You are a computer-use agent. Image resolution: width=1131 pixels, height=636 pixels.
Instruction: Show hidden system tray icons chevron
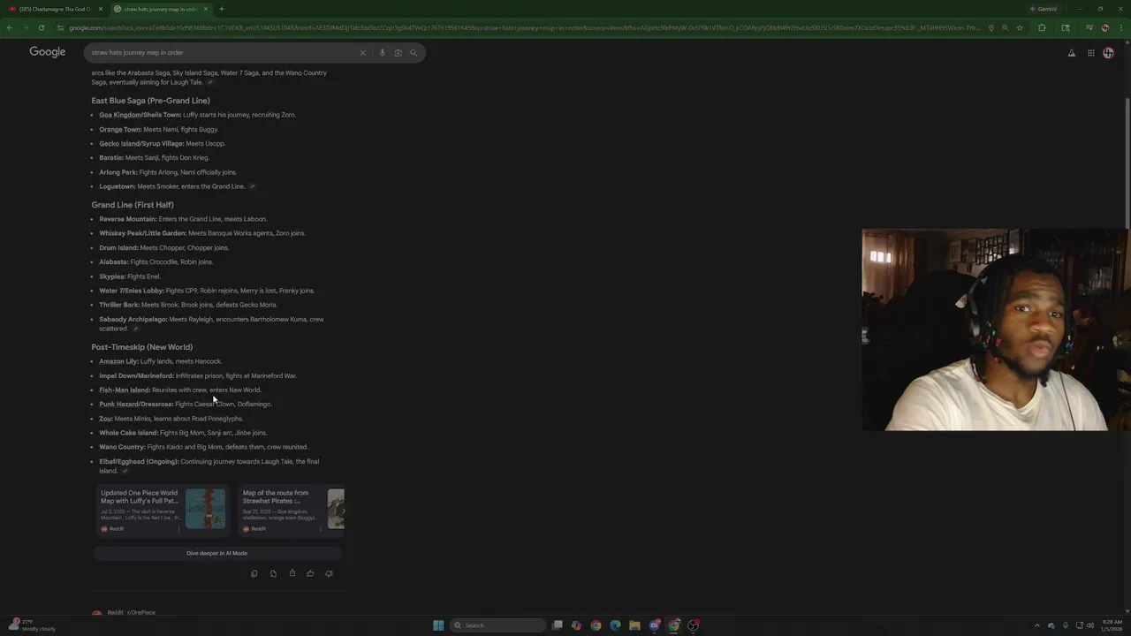1037,625
